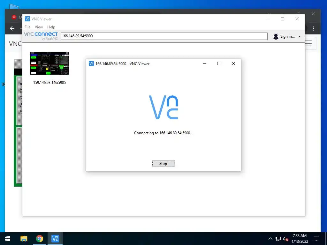
Task: Open the 159.146.93.146:5905 connection thumbnail
Action: tap(49, 63)
